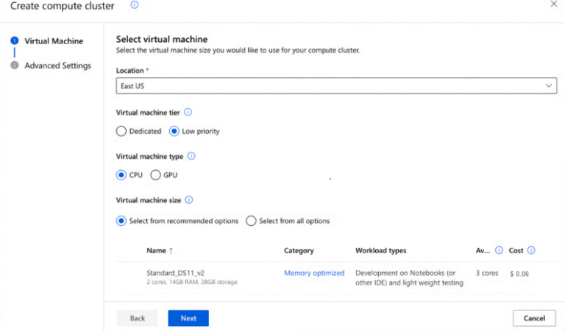Open the Virtual Machine step

(53, 41)
